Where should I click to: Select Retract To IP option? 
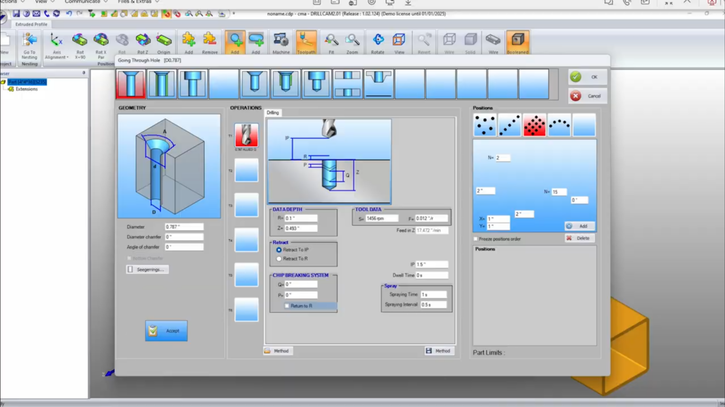coord(279,250)
